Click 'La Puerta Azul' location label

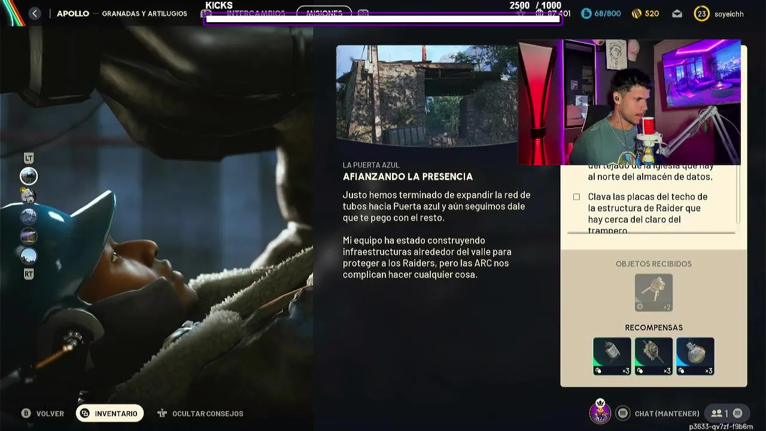point(371,165)
